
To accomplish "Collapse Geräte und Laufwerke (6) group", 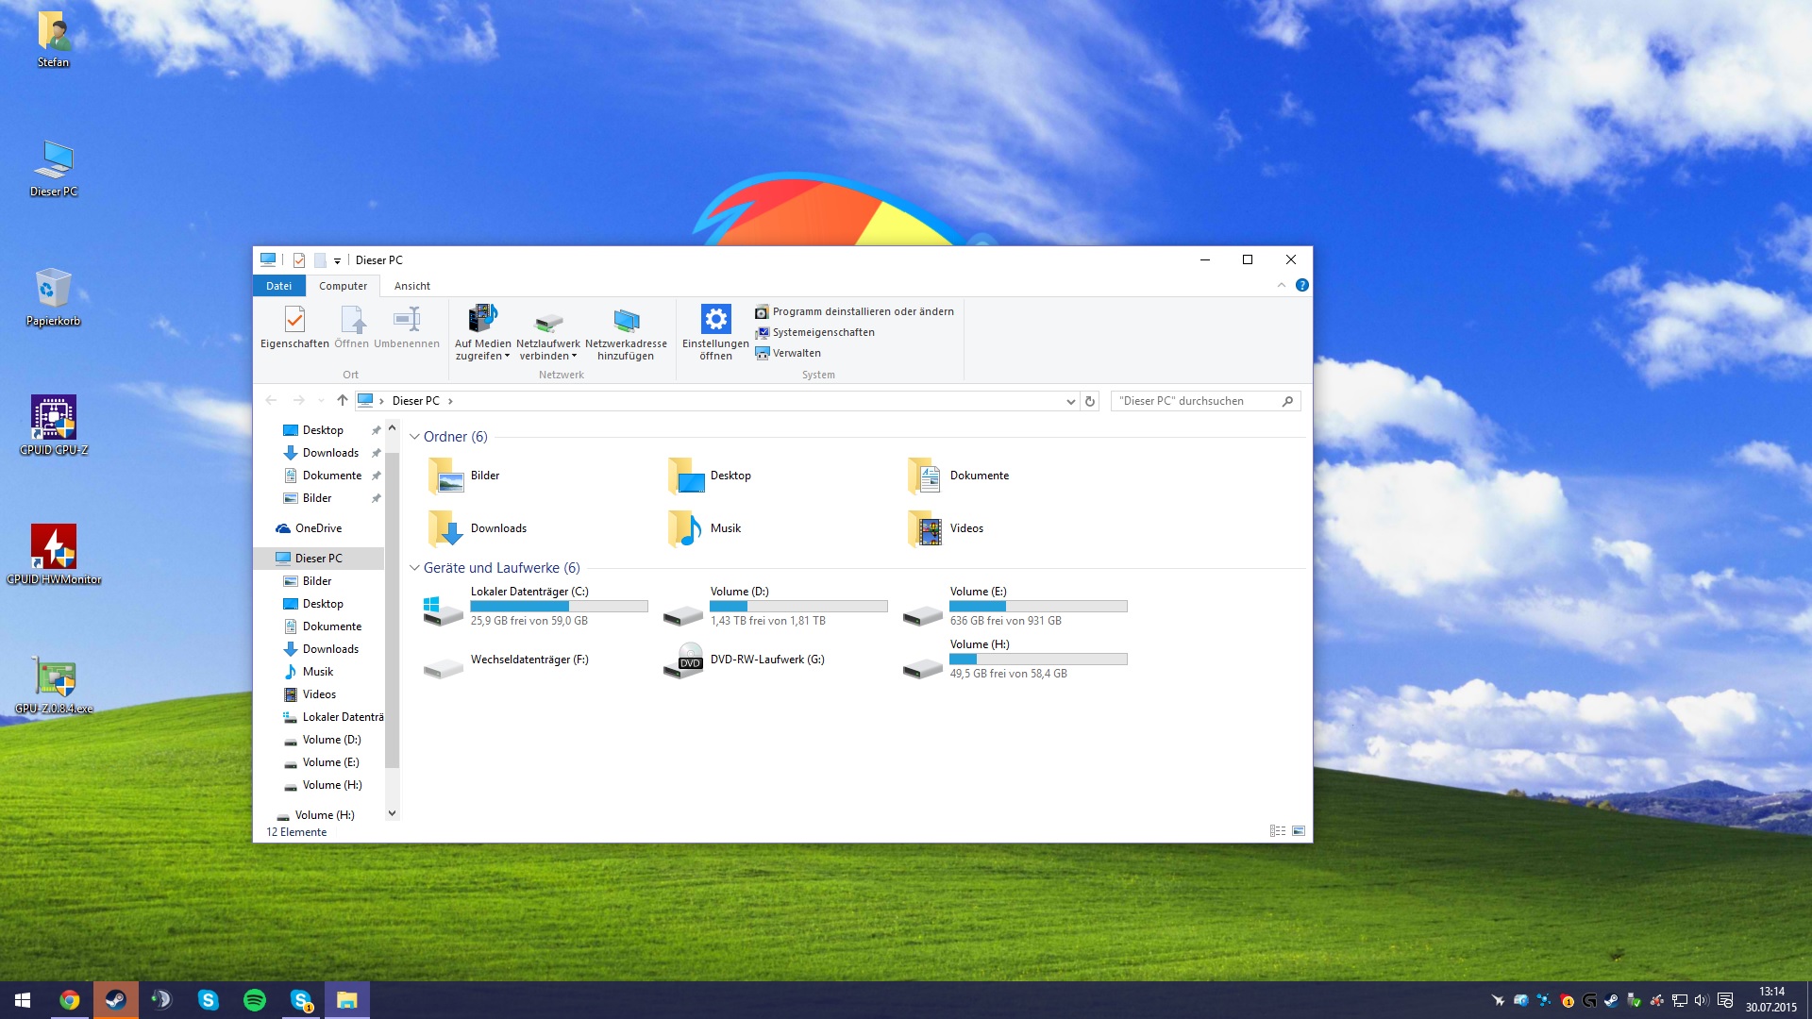I will pos(414,568).
